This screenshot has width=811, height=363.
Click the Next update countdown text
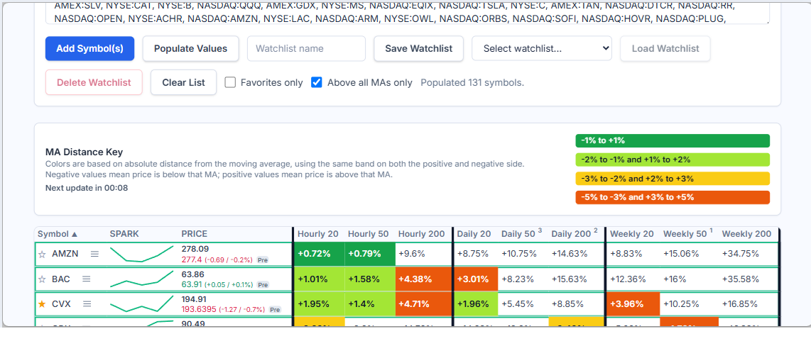[87, 188]
